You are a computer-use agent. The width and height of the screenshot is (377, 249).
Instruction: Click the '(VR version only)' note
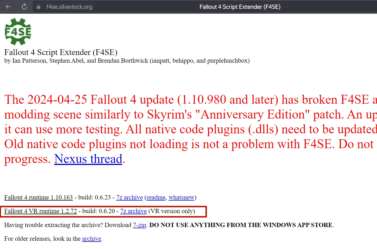[x=172, y=211]
